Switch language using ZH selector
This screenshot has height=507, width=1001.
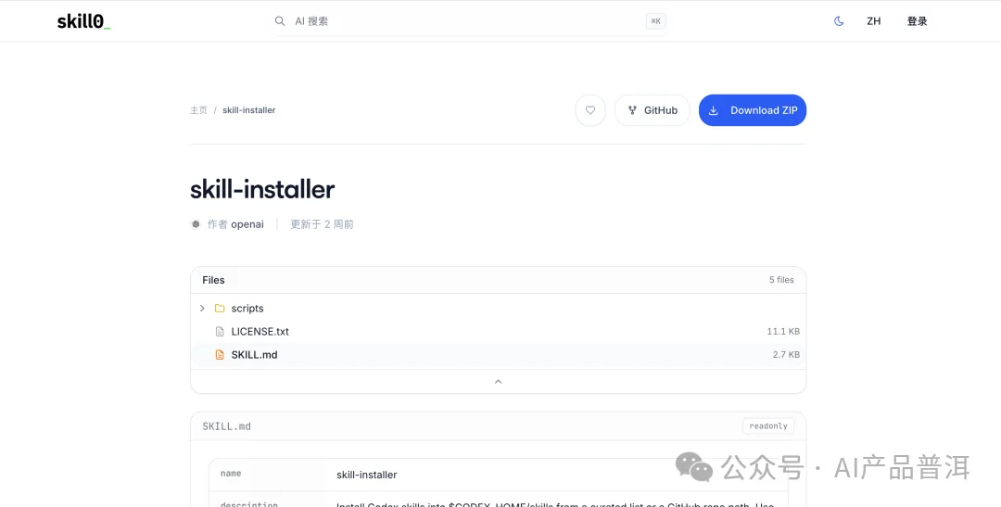[x=873, y=21]
